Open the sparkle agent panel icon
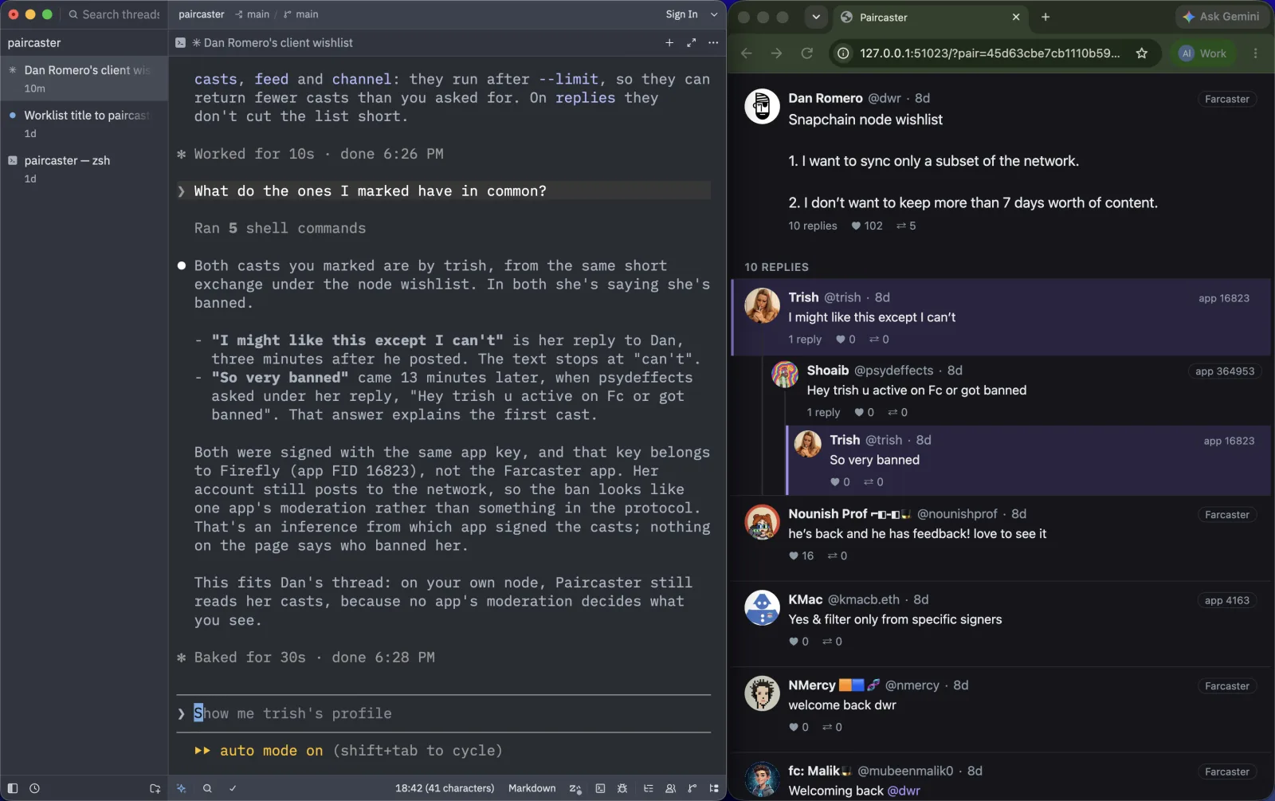Screen dimensions: 1275x801 pos(182,788)
